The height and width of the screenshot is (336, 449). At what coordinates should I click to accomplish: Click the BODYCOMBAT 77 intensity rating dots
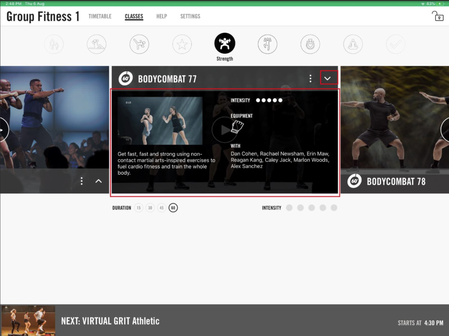tap(269, 100)
